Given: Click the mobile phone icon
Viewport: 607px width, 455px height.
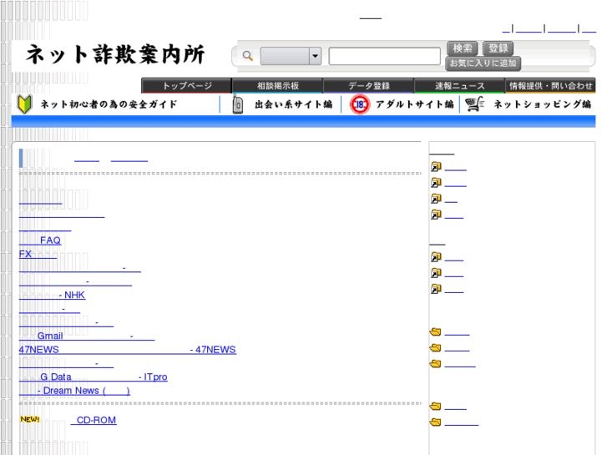Looking at the screenshot, I should click(x=238, y=104).
